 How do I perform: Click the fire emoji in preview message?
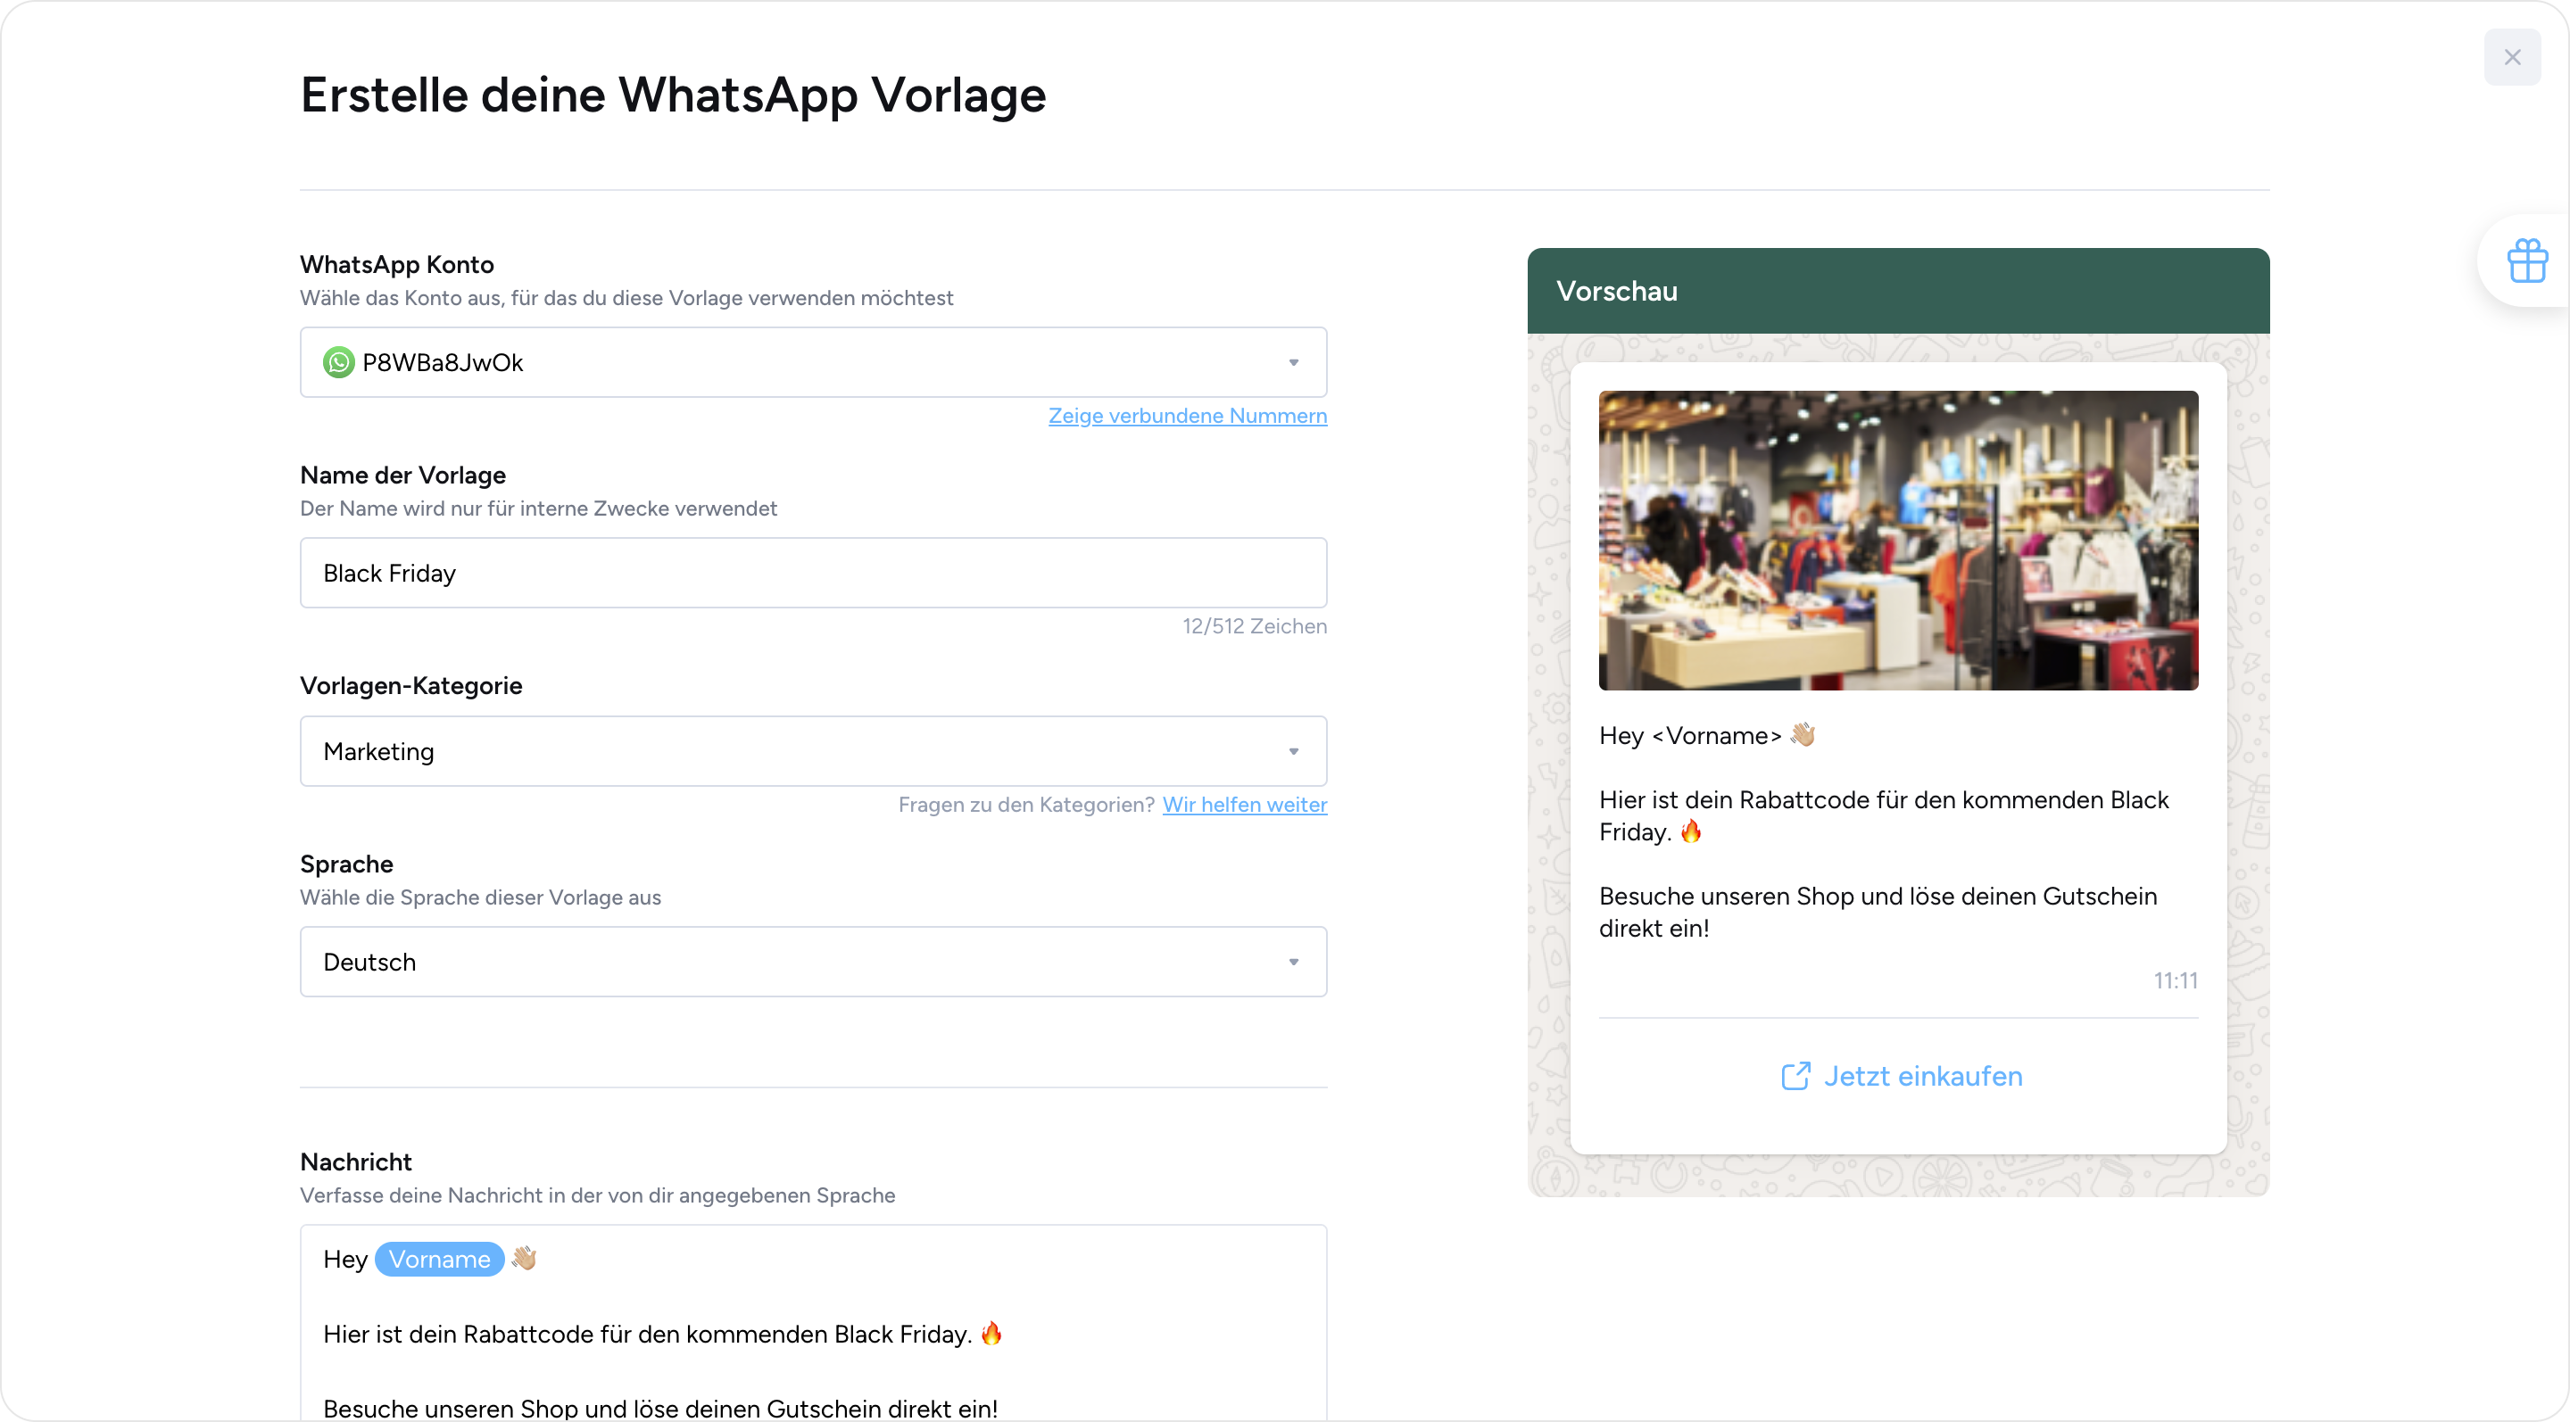point(1690,831)
